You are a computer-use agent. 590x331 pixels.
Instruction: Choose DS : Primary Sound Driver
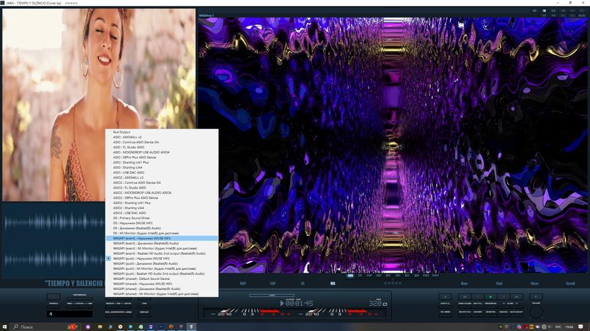coord(131,218)
